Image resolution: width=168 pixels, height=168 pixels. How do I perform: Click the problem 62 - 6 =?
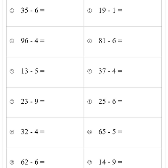[33, 162]
